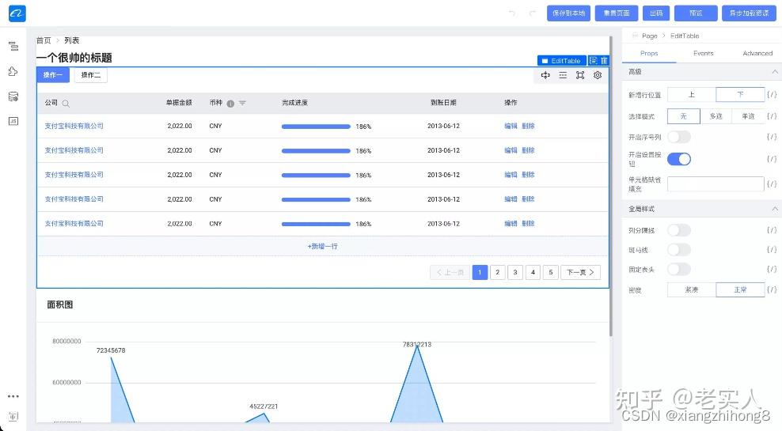Click the filter icon beside 币种 column
This screenshot has width=782, height=431.
pyautogui.click(x=242, y=103)
